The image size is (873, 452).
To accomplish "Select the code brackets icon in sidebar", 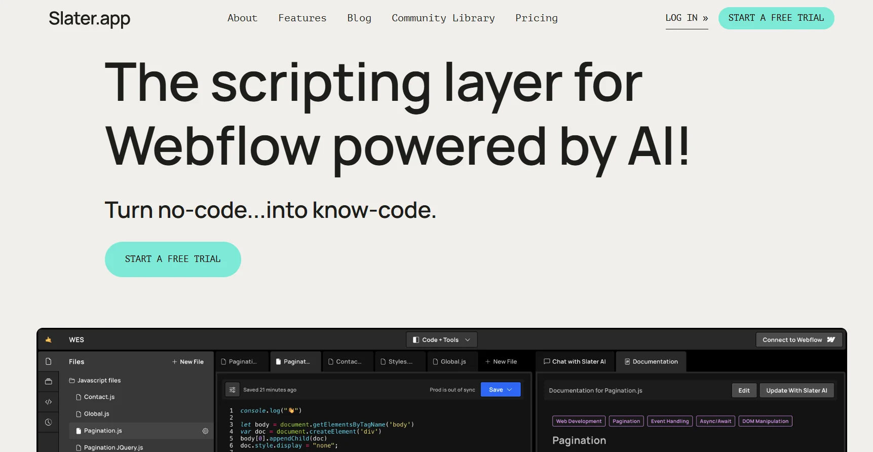I will [x=49, y=402].
